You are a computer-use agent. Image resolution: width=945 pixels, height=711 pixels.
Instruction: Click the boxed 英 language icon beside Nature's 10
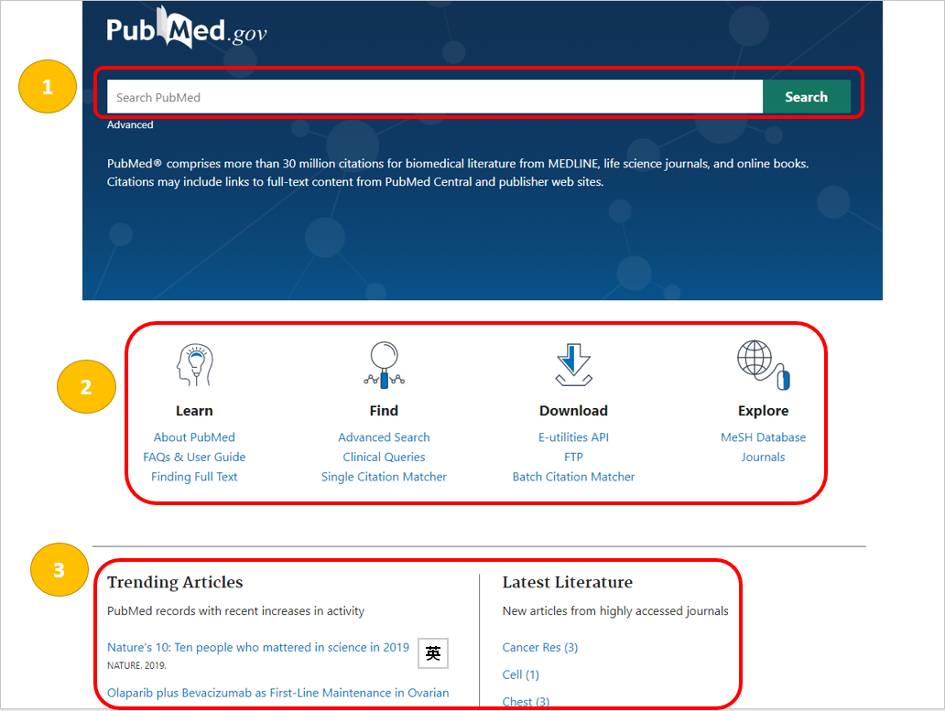(433, 653)
